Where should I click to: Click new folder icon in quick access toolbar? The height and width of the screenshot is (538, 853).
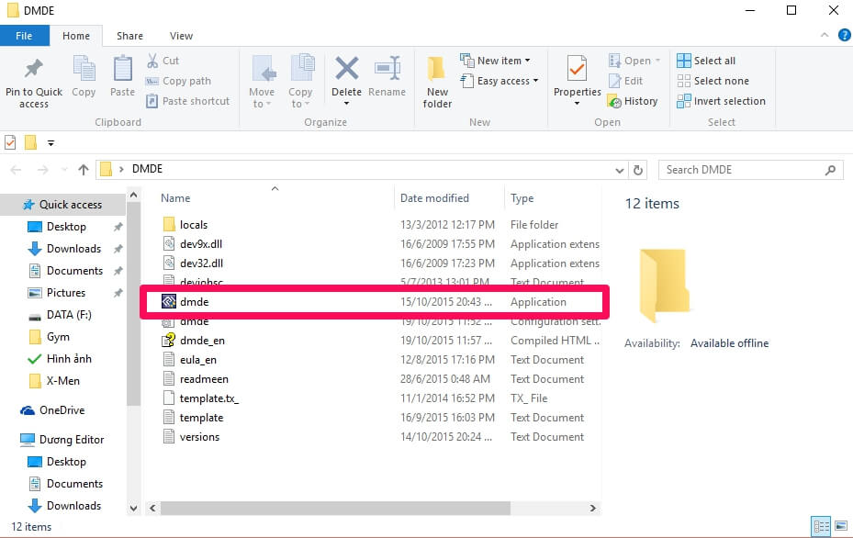[30, 142]
